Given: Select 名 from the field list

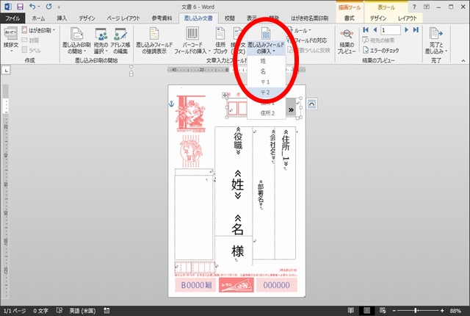Looking at the screenshot, I should [x=267, y=71].
